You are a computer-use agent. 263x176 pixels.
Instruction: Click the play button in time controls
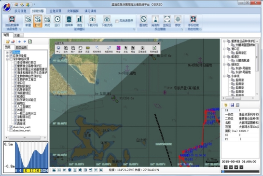231,167
